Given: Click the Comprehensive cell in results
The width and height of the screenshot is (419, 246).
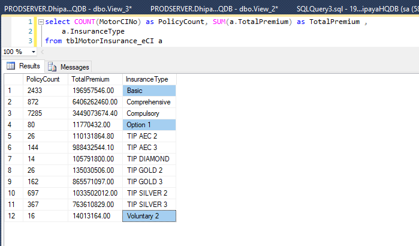Looking at the screenshot, I should [149, 102].
